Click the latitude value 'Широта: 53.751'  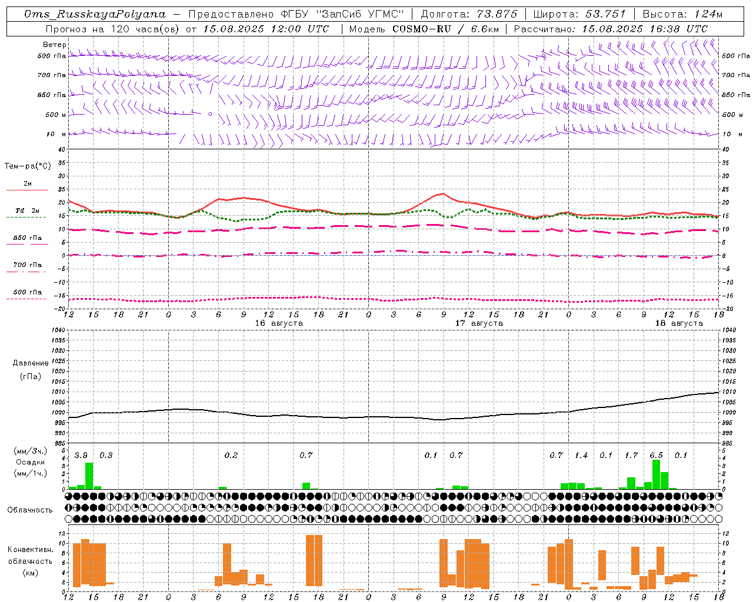pyautogui.click(x=579, y=14)
